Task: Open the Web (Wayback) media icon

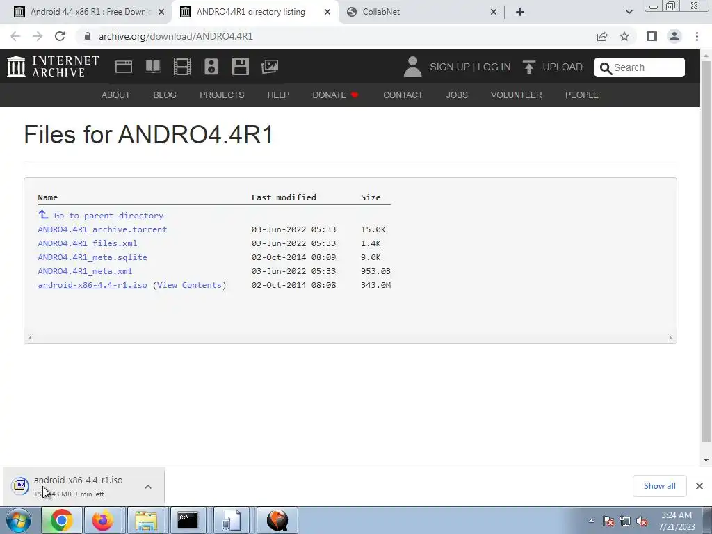Action: [124, 67]
